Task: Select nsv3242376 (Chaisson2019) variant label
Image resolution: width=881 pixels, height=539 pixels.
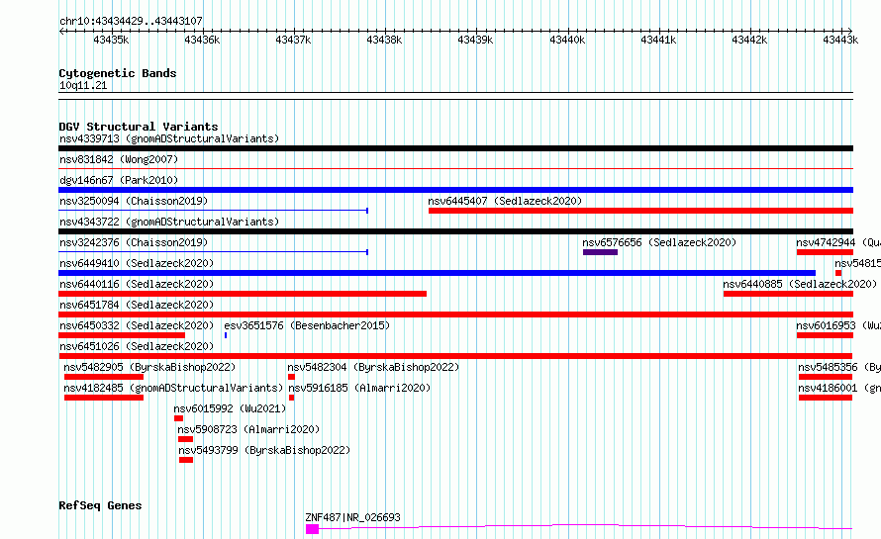Action: (x=134, y=242)
